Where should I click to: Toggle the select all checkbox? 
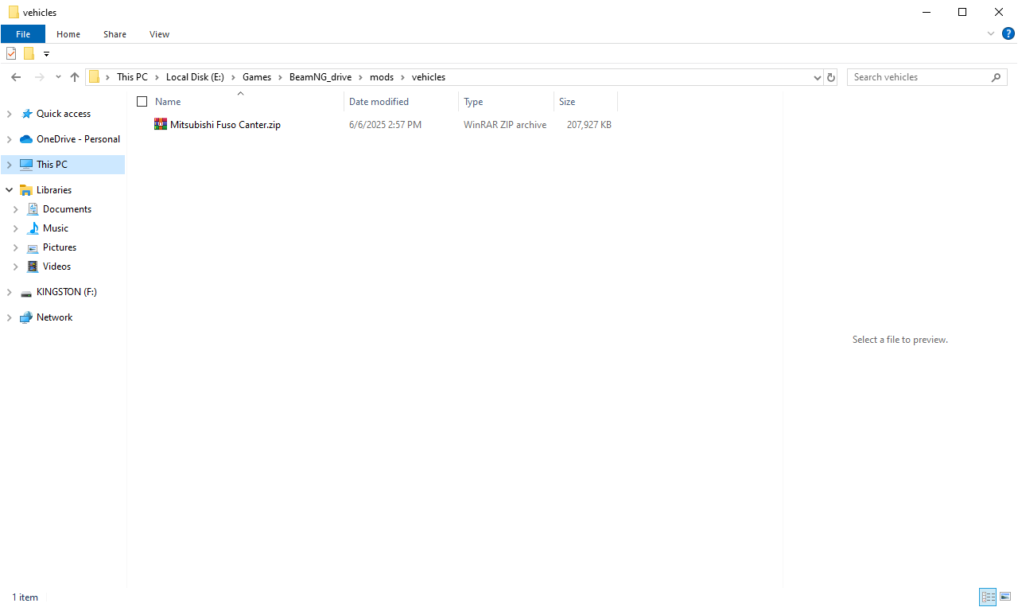pyautogui.click(x=142, y=102)
